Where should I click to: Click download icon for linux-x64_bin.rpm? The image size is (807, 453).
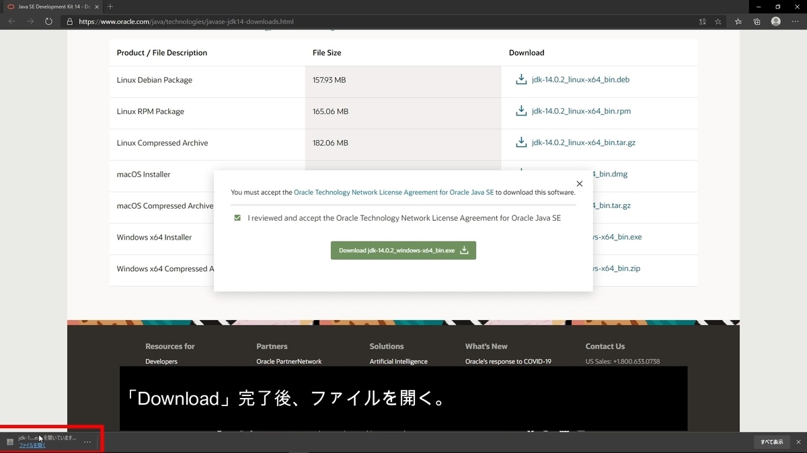click(x=521, y=111)
